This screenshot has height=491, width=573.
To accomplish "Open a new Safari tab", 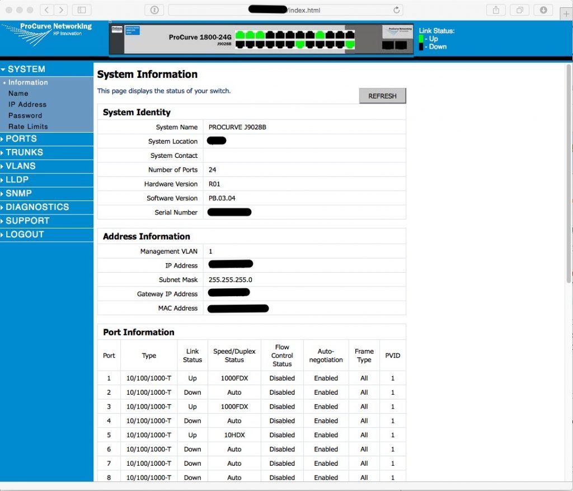I will 566,14.
